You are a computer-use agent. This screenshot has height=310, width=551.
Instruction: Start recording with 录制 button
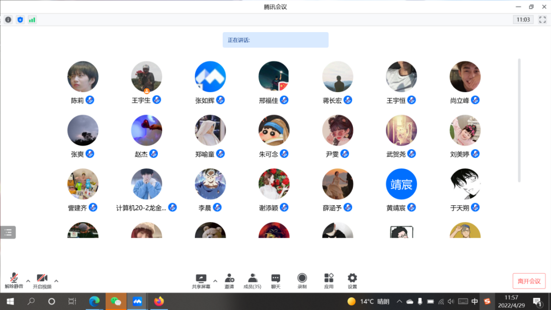pos(302,280)
